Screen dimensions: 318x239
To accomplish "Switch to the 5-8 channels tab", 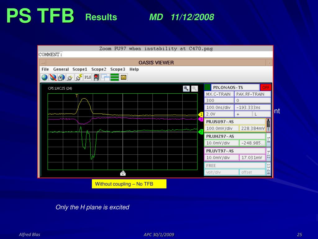I will point(269,140).
